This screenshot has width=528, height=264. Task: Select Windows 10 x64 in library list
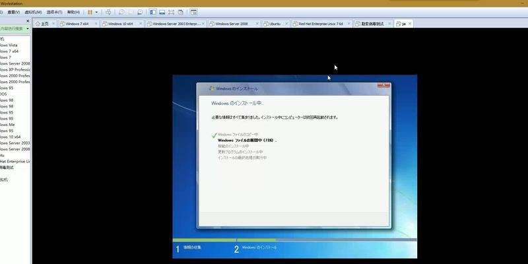click(x=11, y=137)
